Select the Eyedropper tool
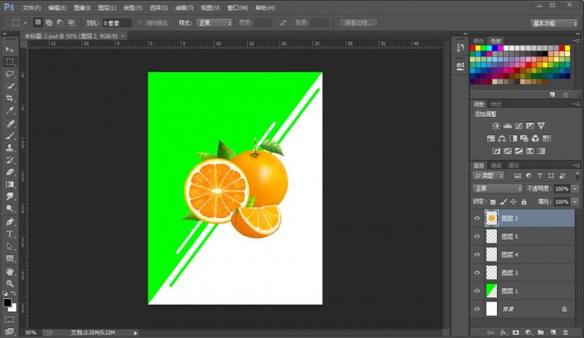This screenshot has width=584, height=338. 10,110
